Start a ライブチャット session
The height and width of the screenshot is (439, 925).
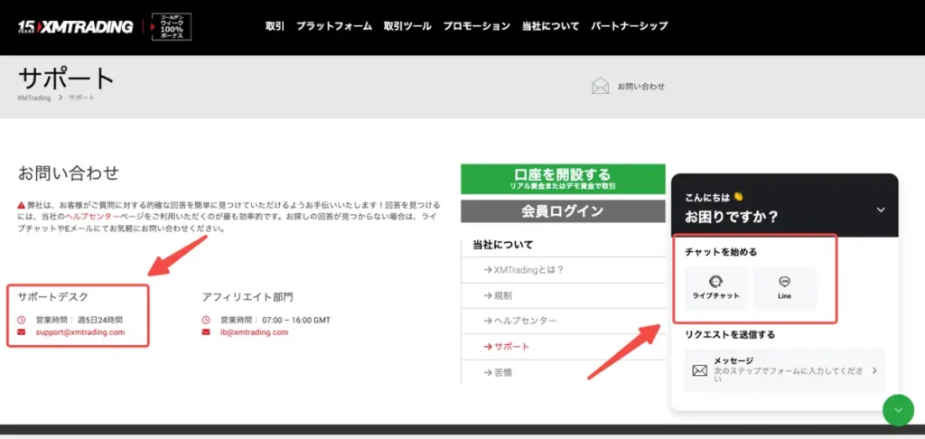tap(716, 288)
